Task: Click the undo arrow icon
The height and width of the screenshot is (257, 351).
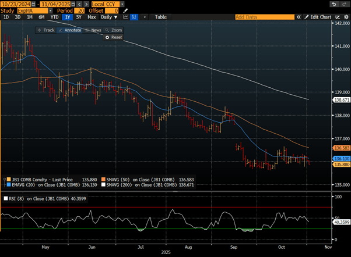Action: (x=334, y=3)
